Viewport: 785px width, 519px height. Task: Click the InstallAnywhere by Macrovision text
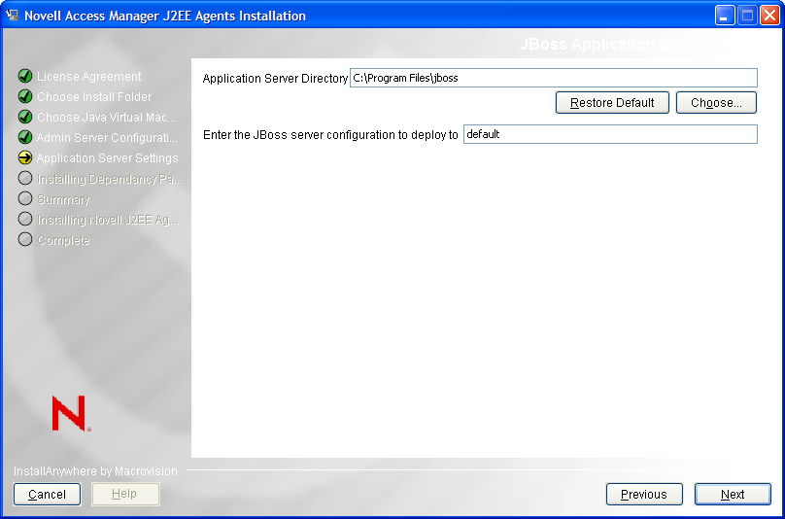[x=95, y=471]
